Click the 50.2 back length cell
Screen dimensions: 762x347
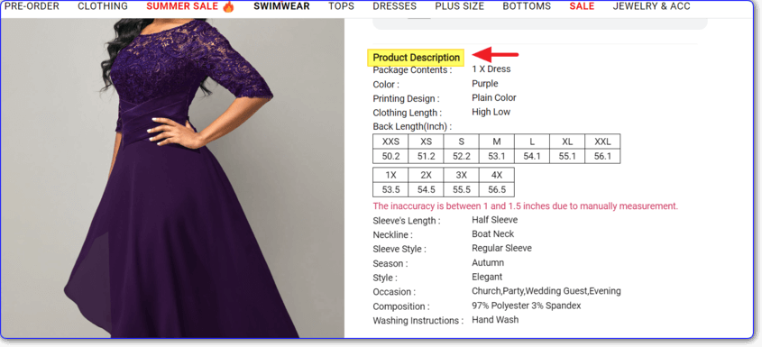click(x=390, y=156)
